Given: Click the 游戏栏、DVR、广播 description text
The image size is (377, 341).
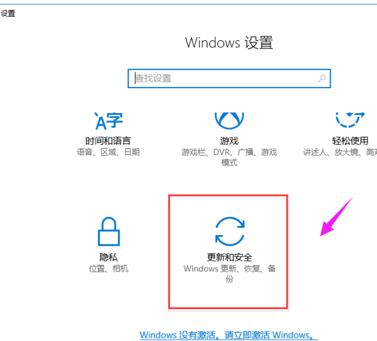Looking at the screenshot, I should 229,157.
